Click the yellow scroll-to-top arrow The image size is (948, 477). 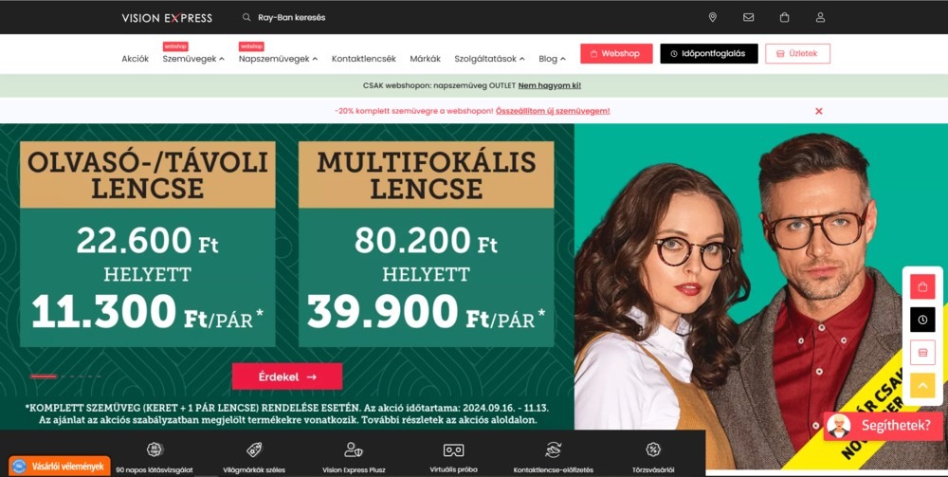[922, 385]
